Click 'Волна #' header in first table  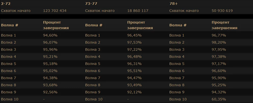[x=9, y=25]
